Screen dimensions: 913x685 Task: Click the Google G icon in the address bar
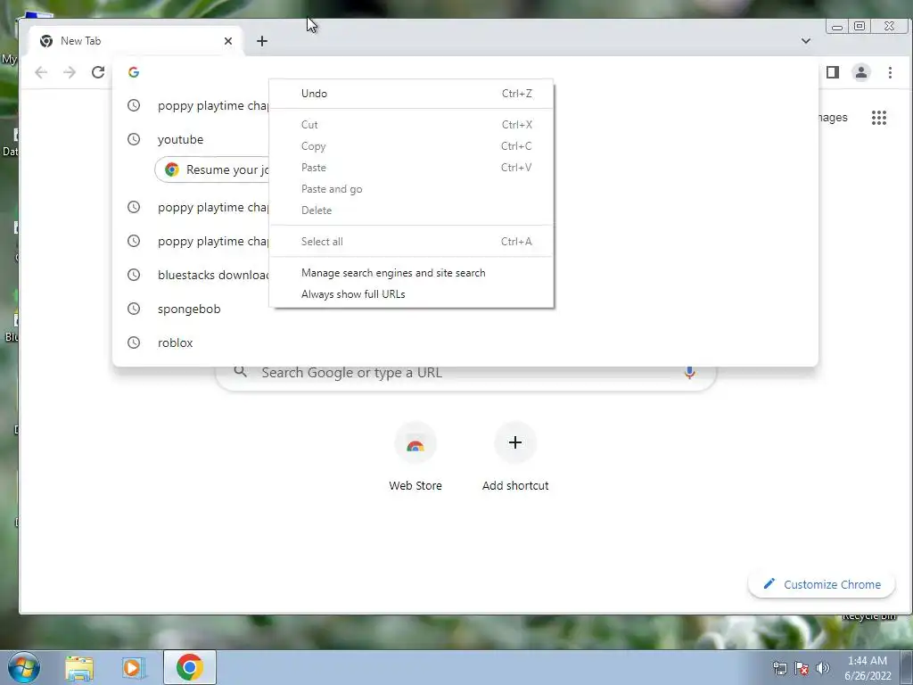pos(134,72)
